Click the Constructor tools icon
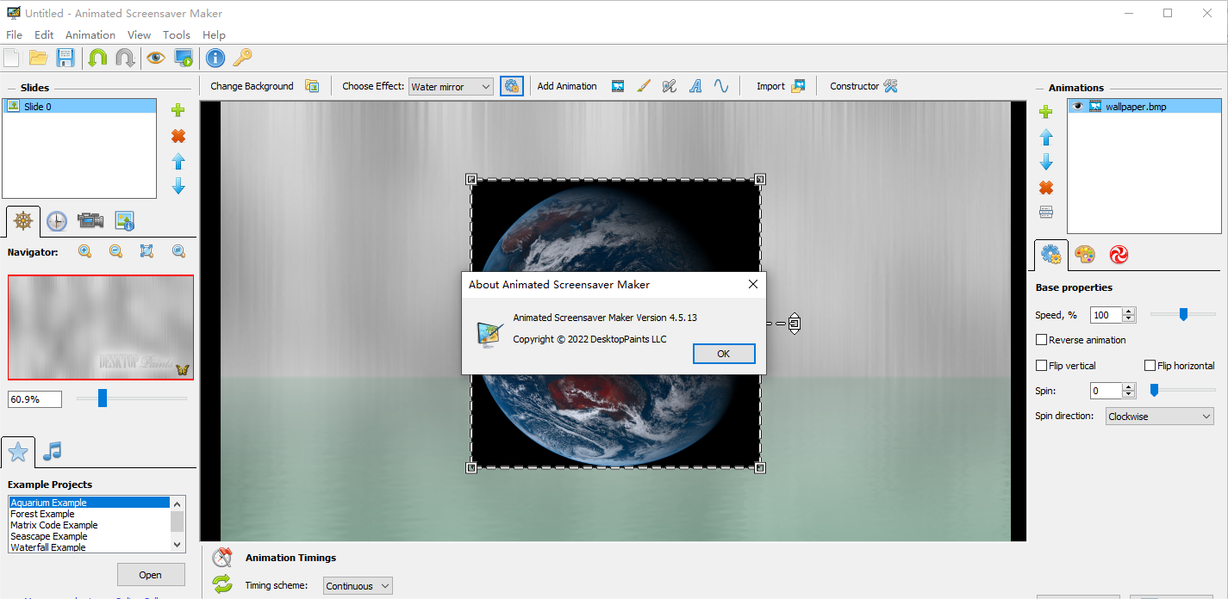 pos(890,86)
